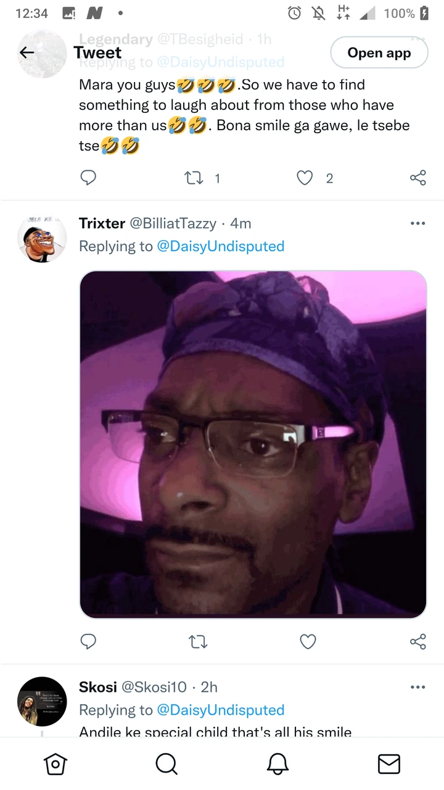The width and height of the screenshot is (444, 790).
Task: Reply to Legendary's tweet via comment icon
Action: pos(88,178)
